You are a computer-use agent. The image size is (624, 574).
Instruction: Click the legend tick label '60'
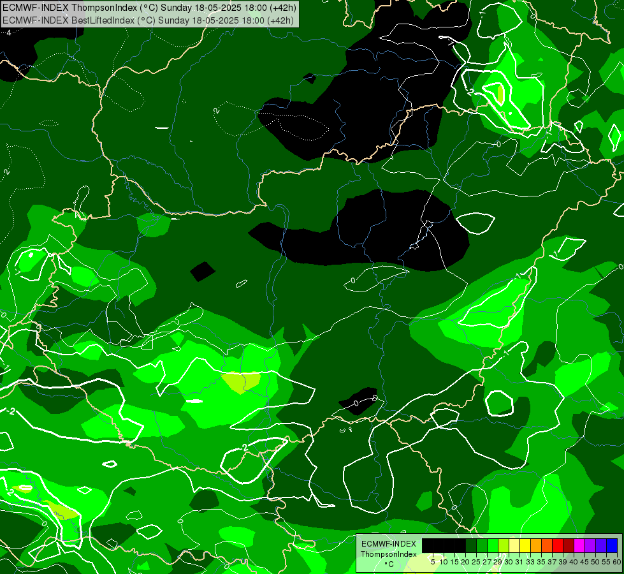coord(617,562)
